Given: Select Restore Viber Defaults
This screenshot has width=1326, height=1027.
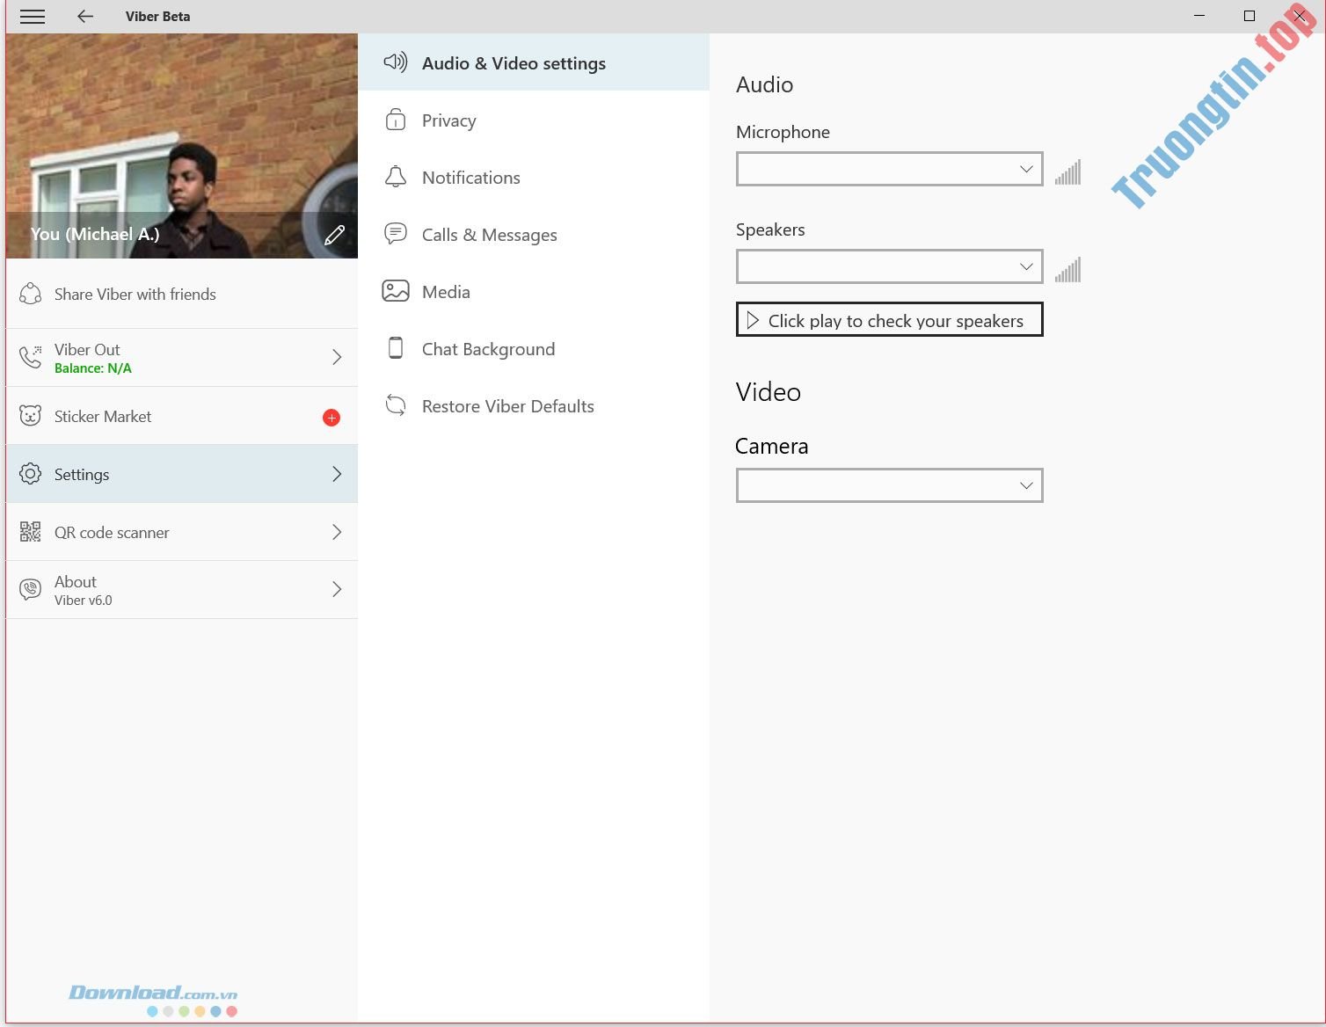Looking at the screenshot, I should coord(534,405).
